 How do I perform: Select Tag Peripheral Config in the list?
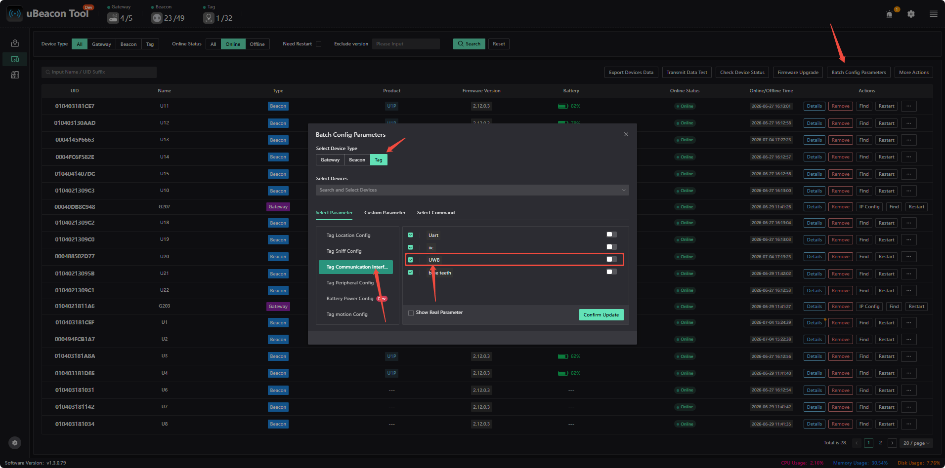[350, 283]
